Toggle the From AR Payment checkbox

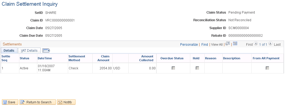point(267,68)
